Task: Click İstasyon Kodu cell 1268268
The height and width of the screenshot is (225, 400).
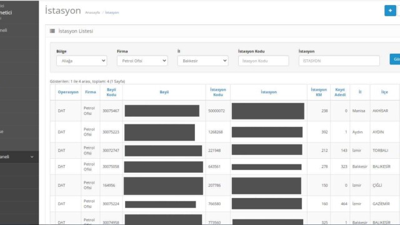Action: click(x=215, y=132)
